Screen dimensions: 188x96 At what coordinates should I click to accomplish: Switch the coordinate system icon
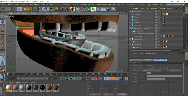point(56,9)
